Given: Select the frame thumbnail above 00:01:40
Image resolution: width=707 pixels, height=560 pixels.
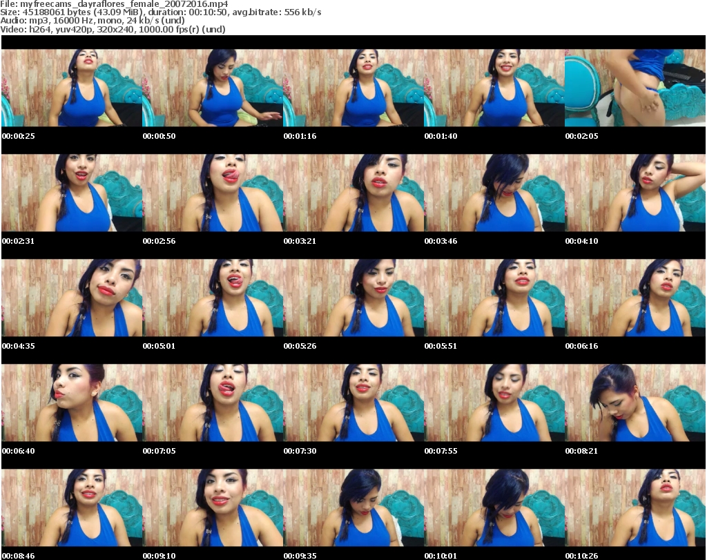Looking at the screenshot, I should click(494, 88).
